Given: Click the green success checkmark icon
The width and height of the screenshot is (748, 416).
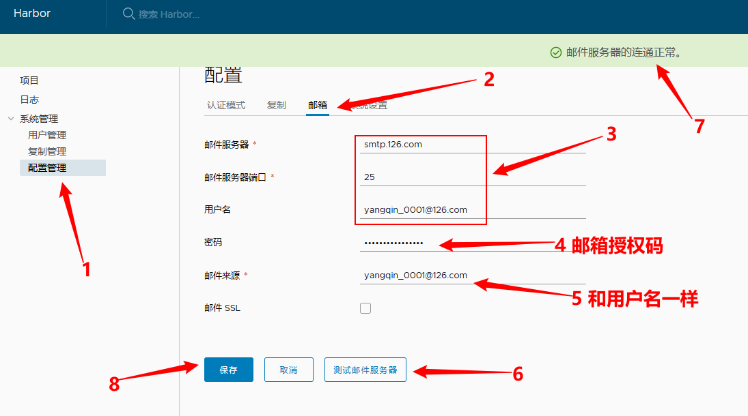Looking at the screenshot, I should coord(556,53).
